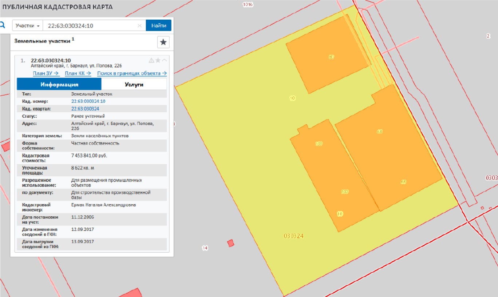
Task: Click Поиск в границах объекта link
Action: pos(132,73)
